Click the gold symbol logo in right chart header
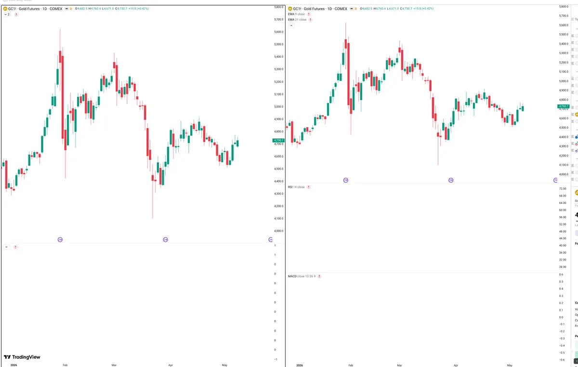Viewport: 578px width, 367px height. 290,9
